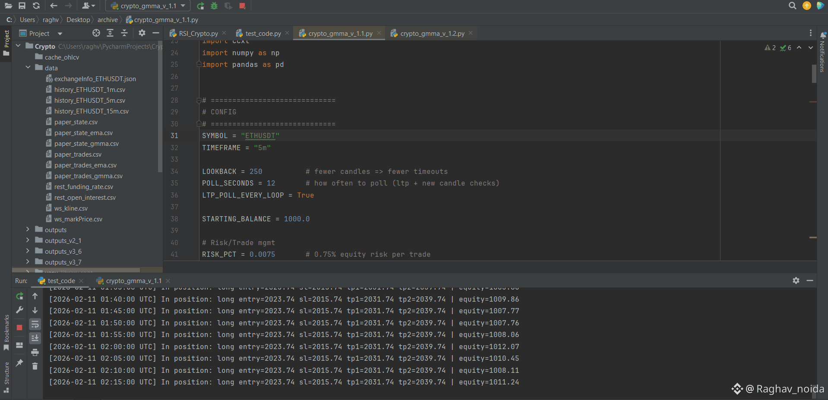
Task: Click the raghv breadcrumb
Action: pos(51,19)
